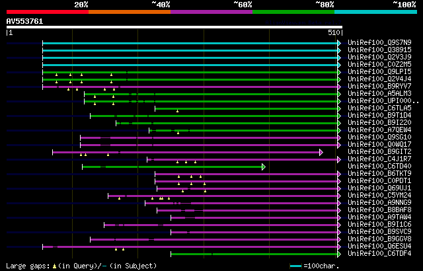Select the UniRef100_B9I1C6 label

379,225
